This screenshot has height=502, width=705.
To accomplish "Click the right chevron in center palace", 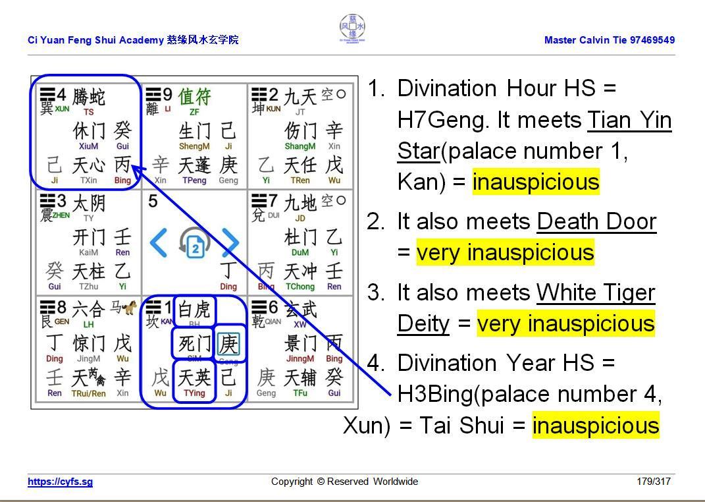I will click(x=230, y=243).
